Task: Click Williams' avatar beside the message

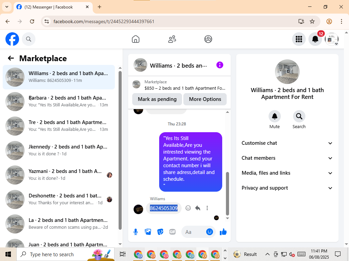Action: (x=138, y=209)
